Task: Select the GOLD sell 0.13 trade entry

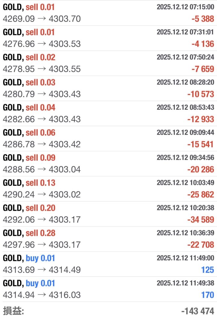Action: coord(108,189)
